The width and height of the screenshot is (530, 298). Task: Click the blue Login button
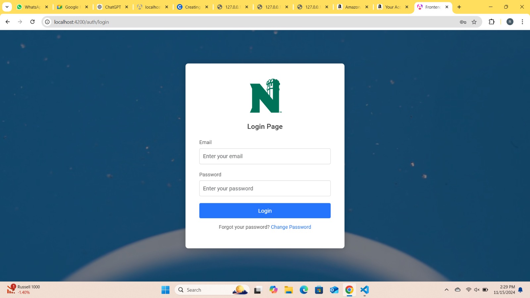(x=265, y=211)
